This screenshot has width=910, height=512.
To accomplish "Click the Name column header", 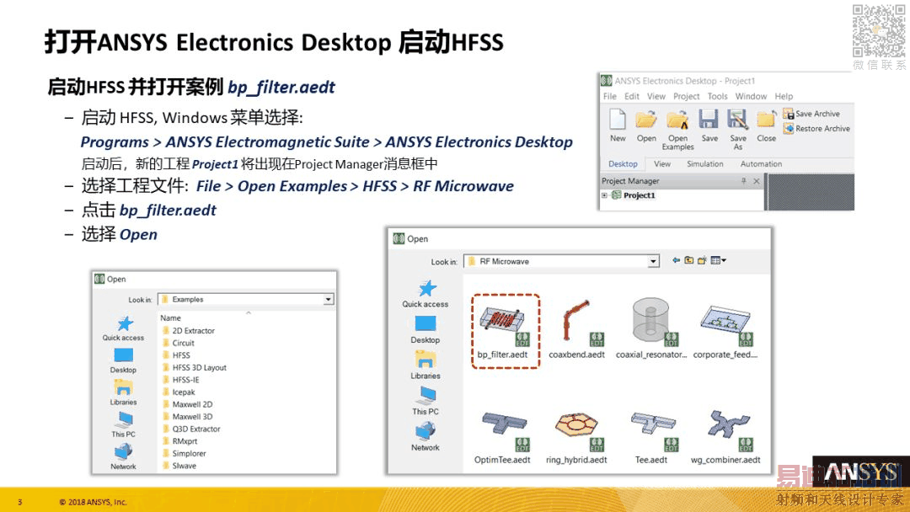I will click(x=170, y=317).
